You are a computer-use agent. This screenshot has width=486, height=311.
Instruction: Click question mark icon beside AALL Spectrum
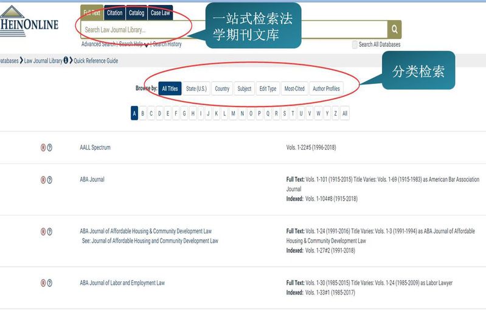[x=50, y=147]
